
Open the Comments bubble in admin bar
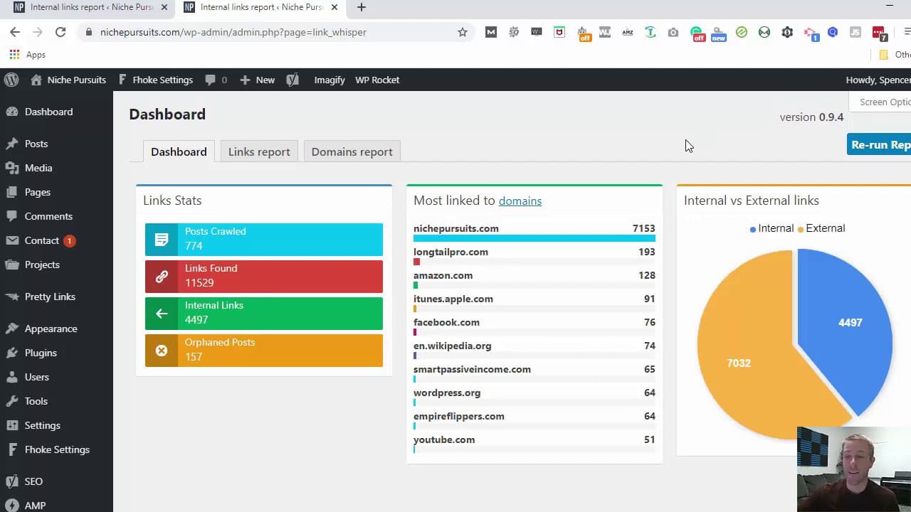pyautogui.click(x=216, y=80)
